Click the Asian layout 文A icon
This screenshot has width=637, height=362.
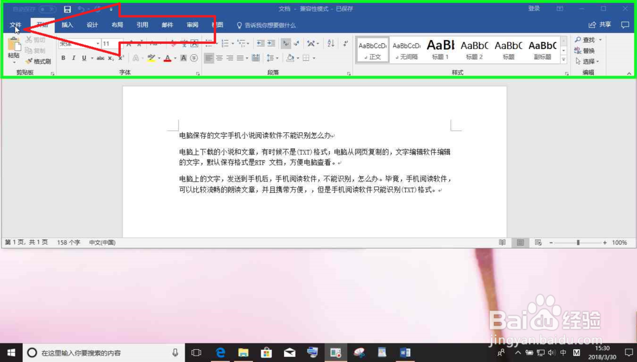pos(312,43)
